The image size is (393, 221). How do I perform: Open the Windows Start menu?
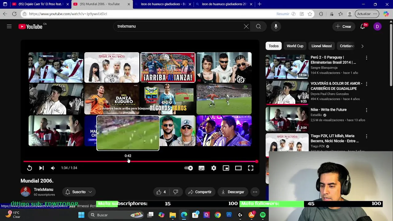pos(81,215)
